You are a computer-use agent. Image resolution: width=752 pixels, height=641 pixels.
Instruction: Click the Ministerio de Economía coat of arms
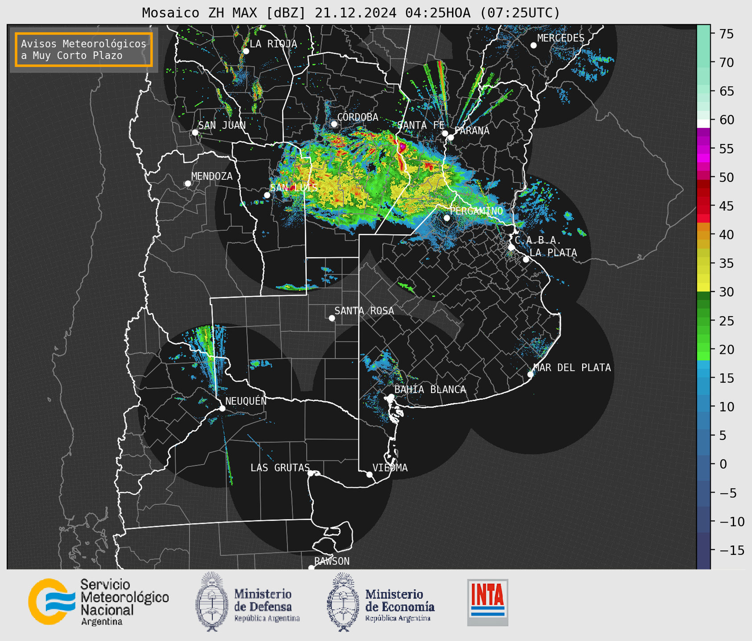[343, 602]
